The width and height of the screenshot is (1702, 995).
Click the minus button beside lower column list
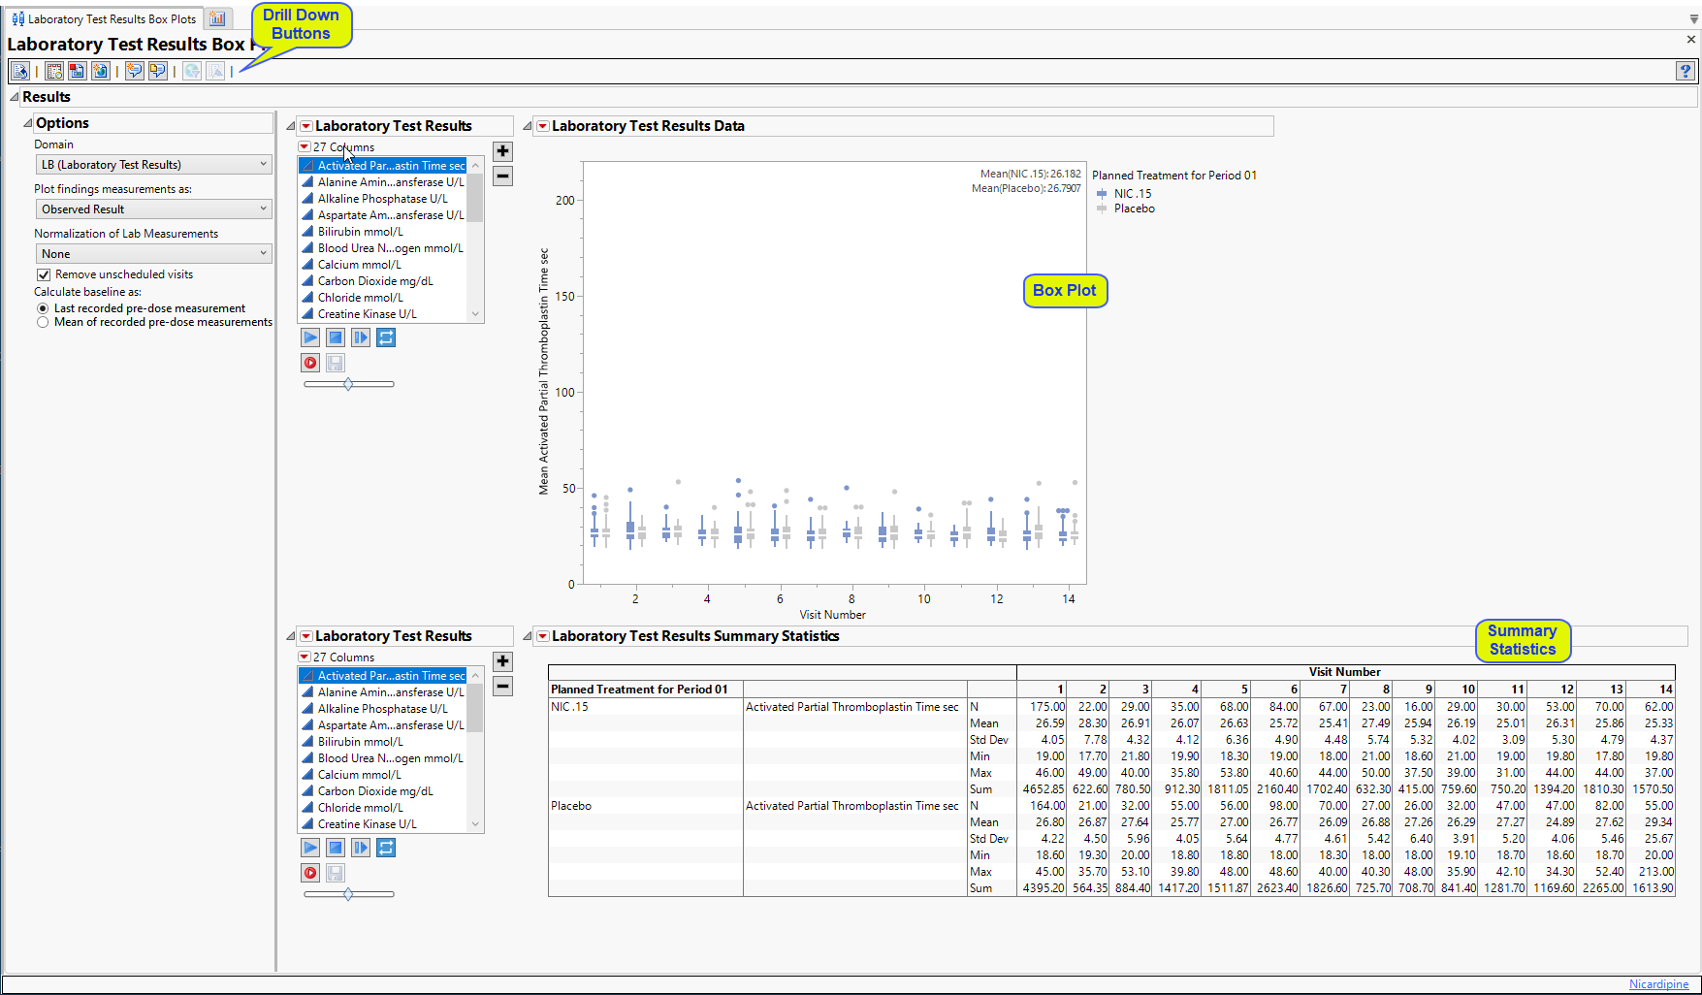(502, 687)
